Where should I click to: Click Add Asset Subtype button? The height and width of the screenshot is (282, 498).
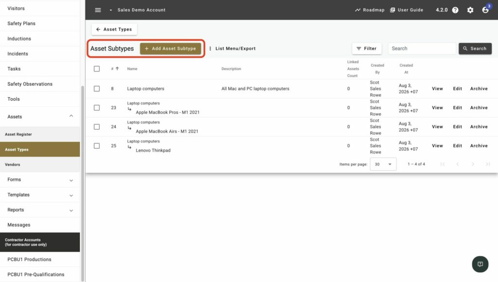(x=171, y=49)
